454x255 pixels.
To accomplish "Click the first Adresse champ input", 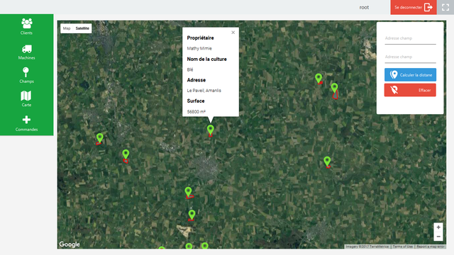I will 410,39.
